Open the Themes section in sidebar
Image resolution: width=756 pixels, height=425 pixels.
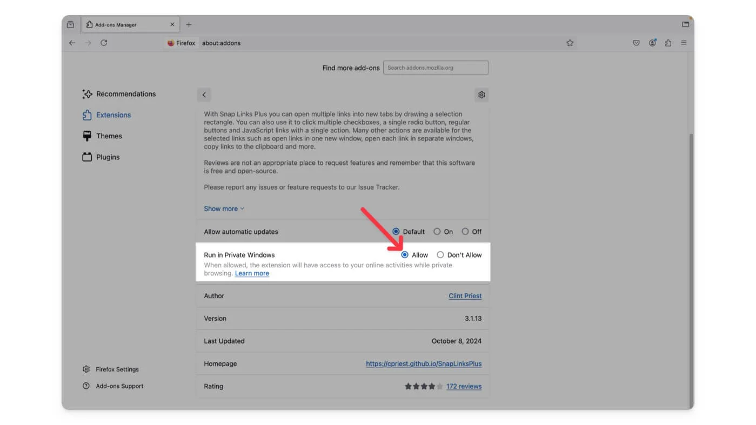(109, 136)
